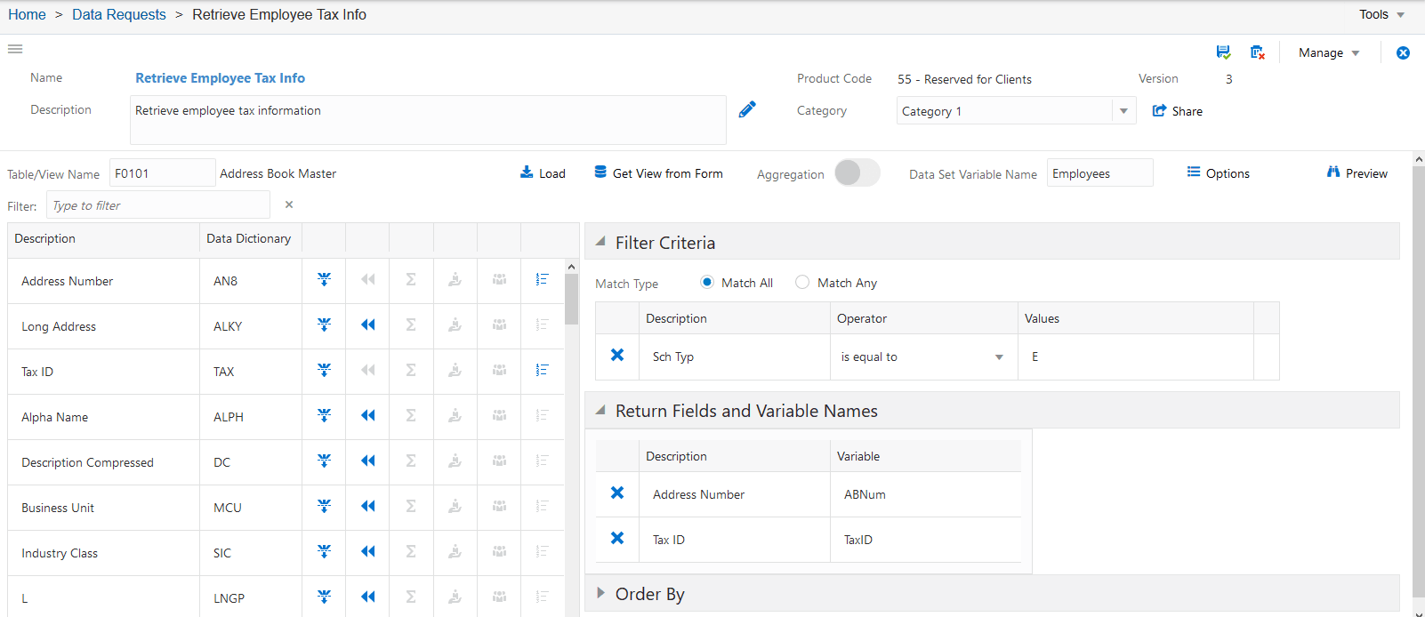Click the Table/View Name input field
1425x617 pixels.
(x=162, y=173)
